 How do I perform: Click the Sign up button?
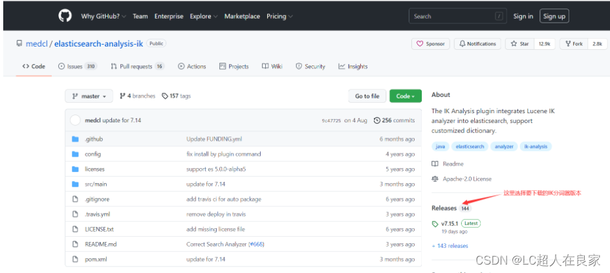coord(554,16)
